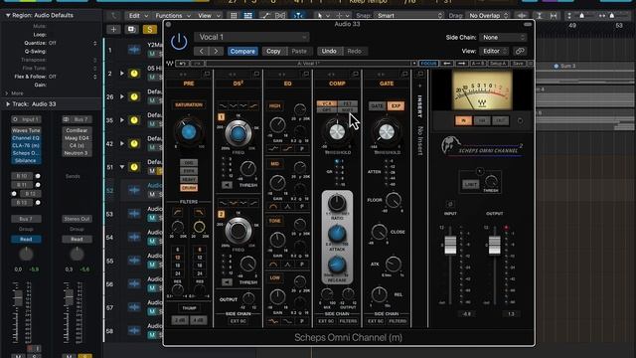Click the Waves toolbar undo arrow

click(182, 64)
